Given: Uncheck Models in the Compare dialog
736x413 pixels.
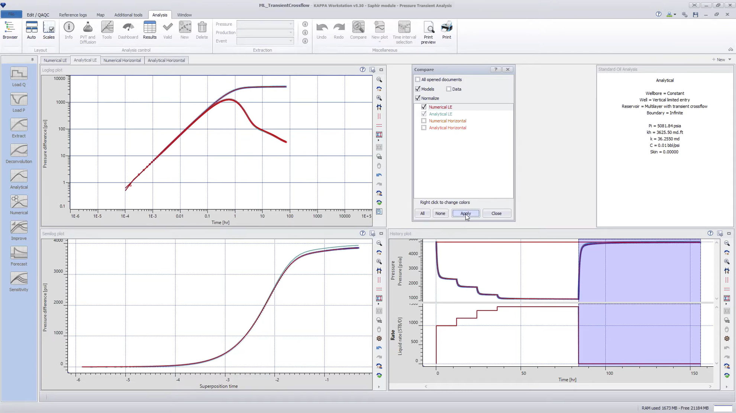Looking at the screenshot, I should point(418,89).
